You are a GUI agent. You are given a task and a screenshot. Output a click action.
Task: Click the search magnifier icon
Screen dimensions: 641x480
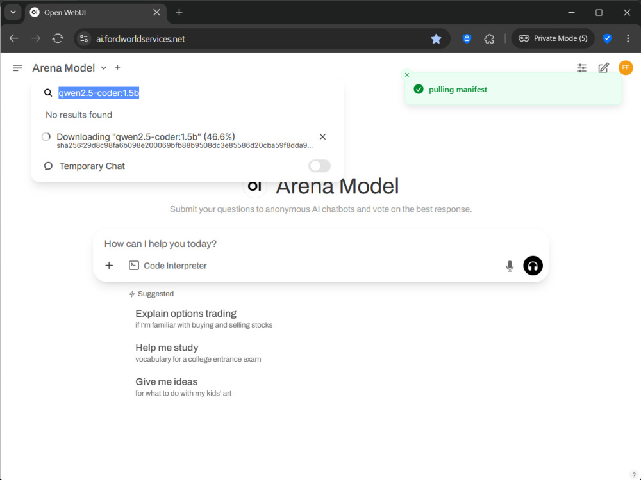coord(48,93)
